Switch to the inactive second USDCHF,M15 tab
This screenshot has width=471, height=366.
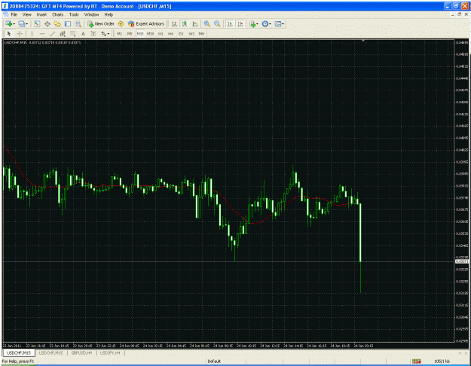coord(50,353)
